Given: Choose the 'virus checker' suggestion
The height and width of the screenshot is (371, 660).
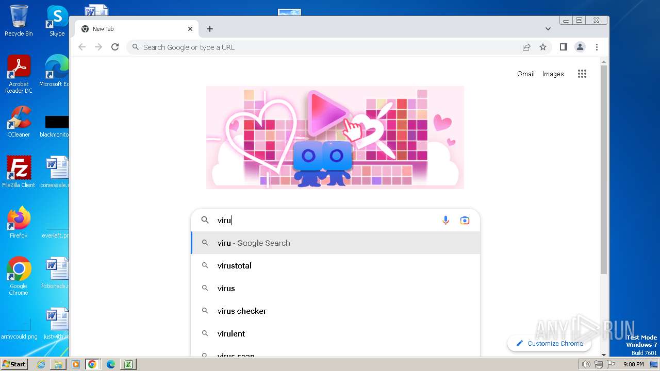Looking at the screenshot, I should pos(336,311).
